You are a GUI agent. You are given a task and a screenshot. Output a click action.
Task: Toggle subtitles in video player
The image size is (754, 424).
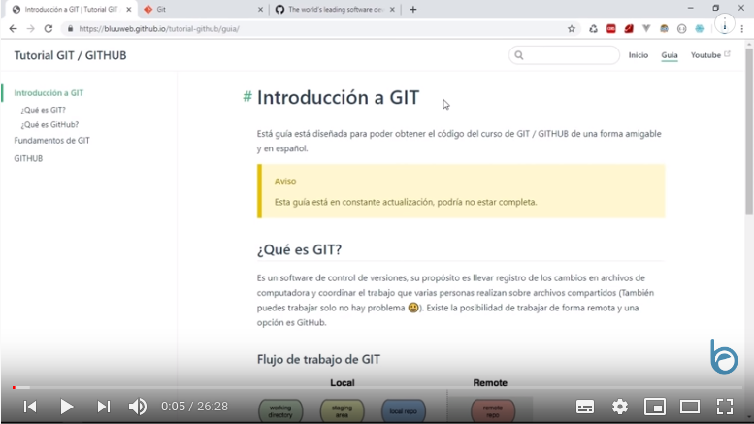pos(585,407)
